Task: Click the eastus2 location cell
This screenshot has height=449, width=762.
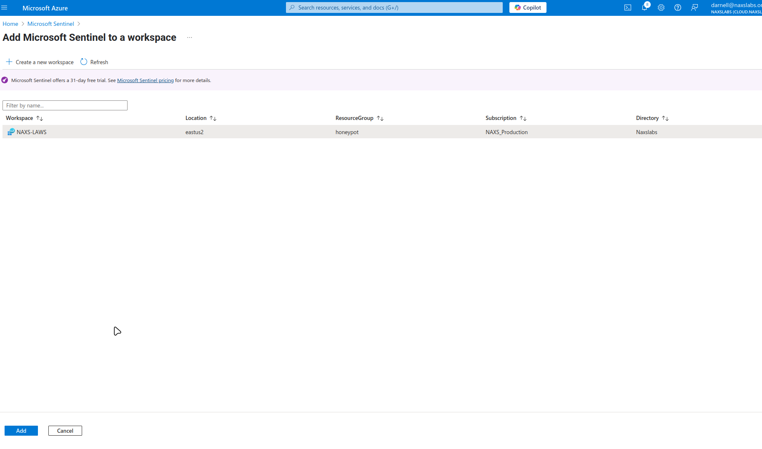Action: 195,132
